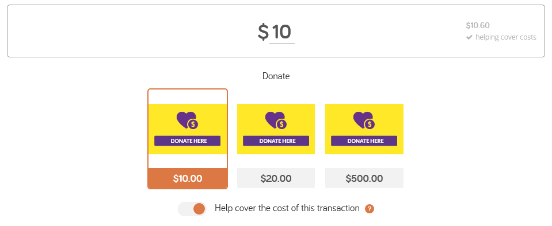
Task: Click the heart-dollar icon on the $500.00 card
Action: 364,120
